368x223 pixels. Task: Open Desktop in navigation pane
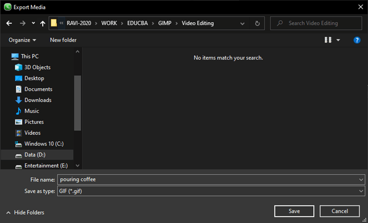tap(34, 78)
